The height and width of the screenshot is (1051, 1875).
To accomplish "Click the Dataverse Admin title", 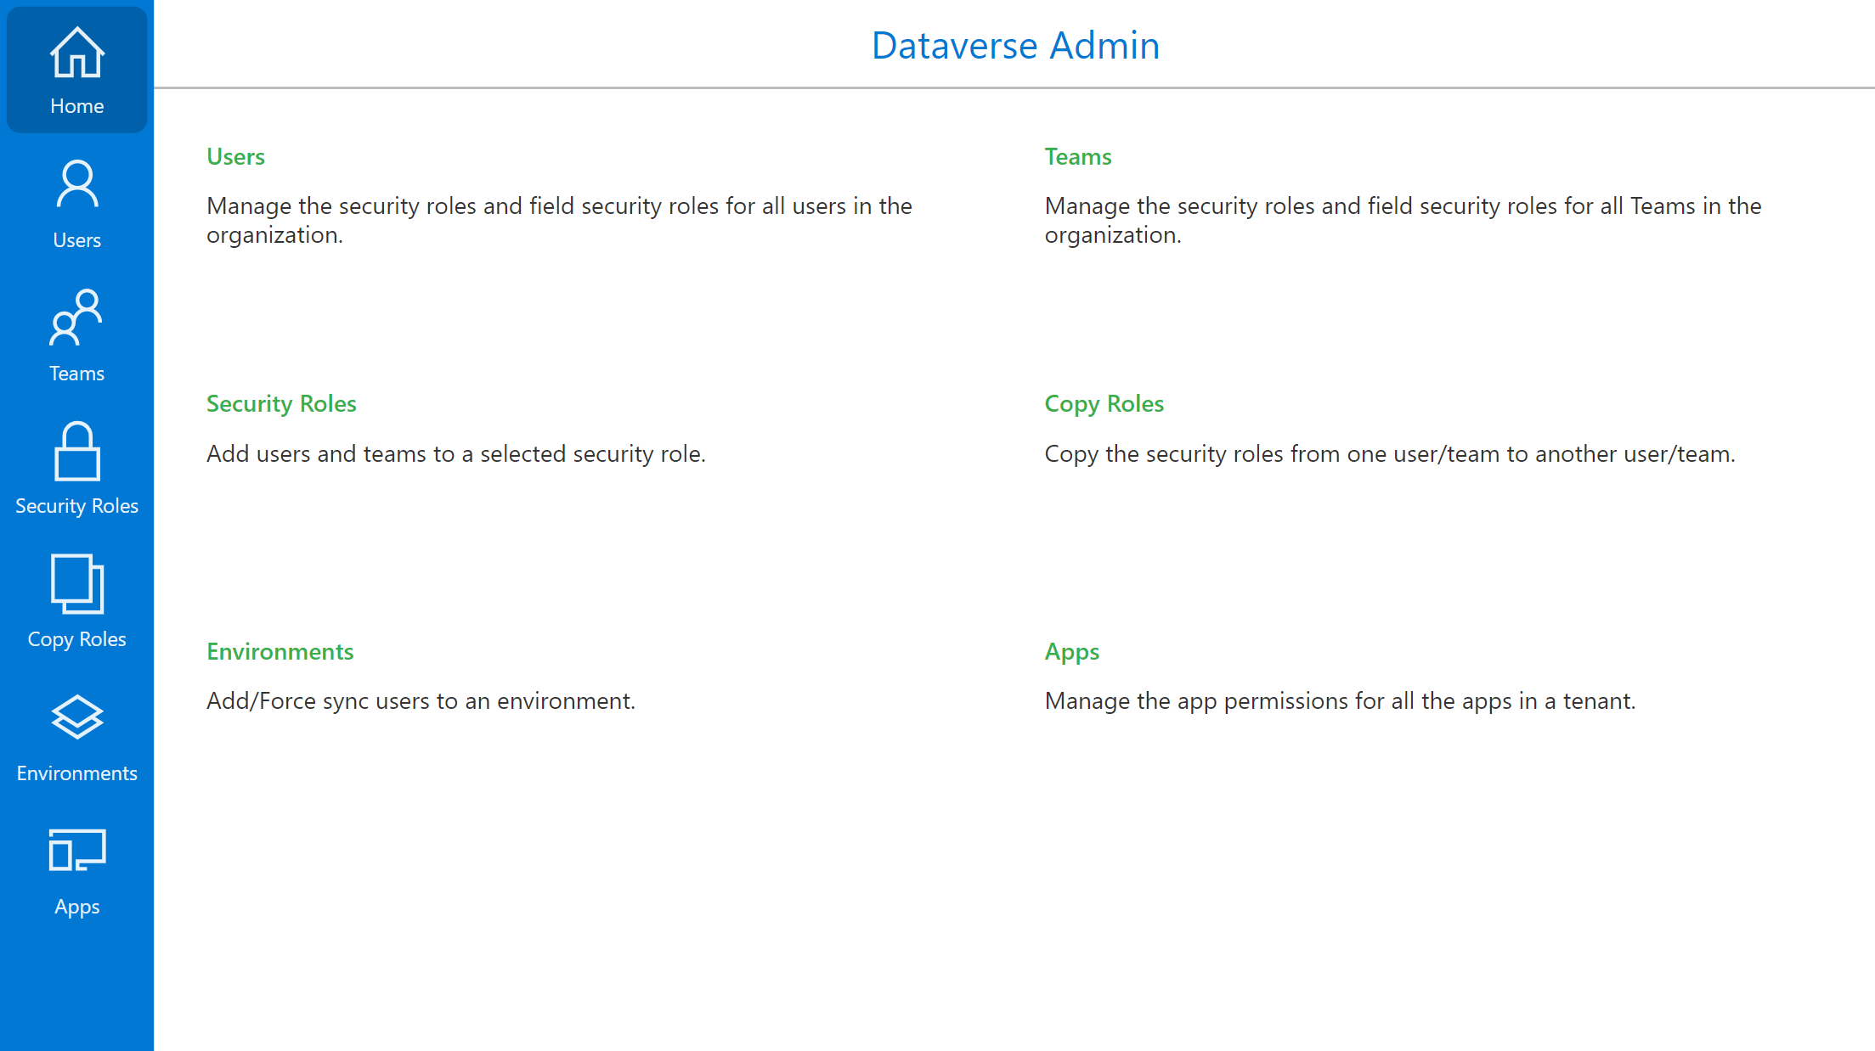I will [1015, 45].
